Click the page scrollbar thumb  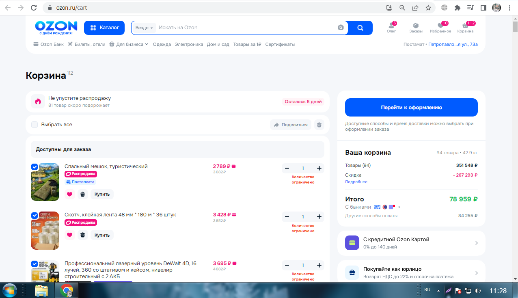[x=515, y=27]
